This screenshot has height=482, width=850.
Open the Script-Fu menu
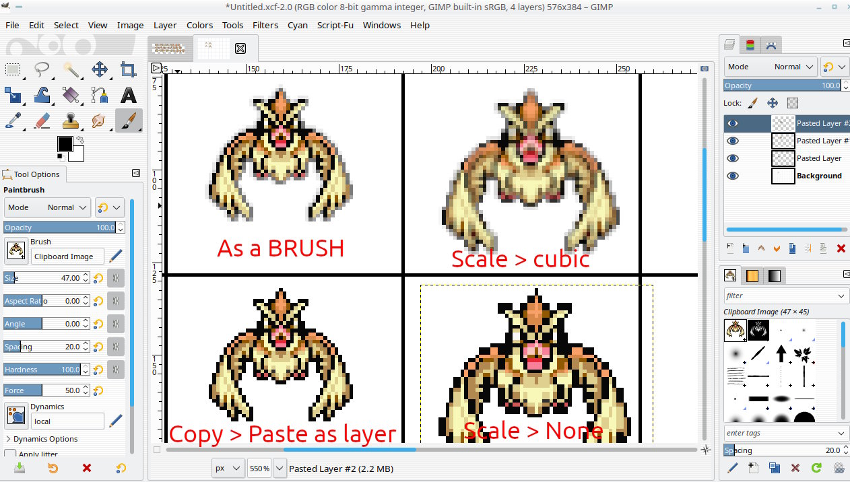(335, 25)
